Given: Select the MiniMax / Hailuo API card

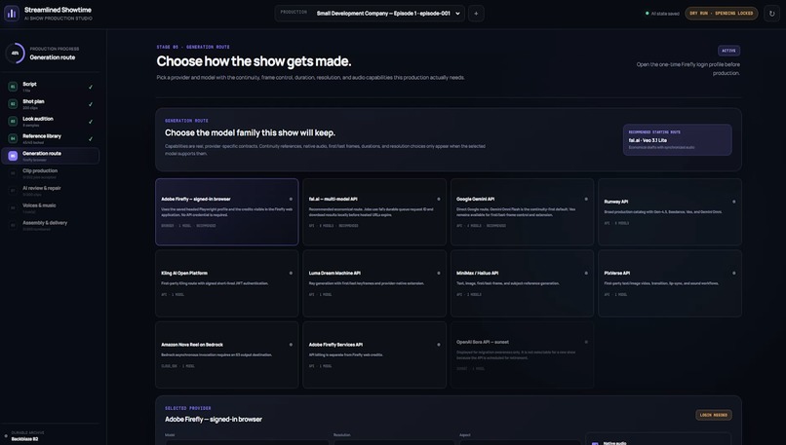Looking at the screenshot, I should 522,283.
